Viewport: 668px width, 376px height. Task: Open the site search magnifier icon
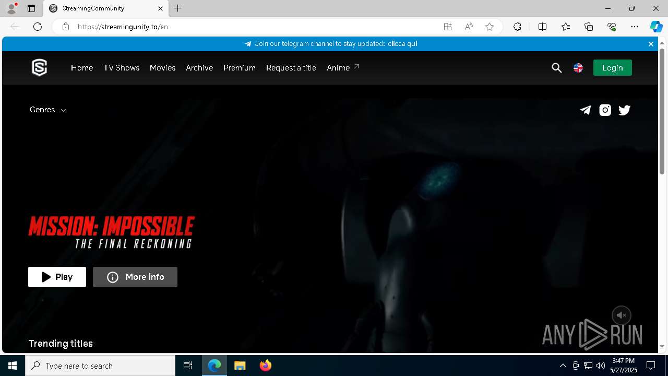[x=557, y=68]
